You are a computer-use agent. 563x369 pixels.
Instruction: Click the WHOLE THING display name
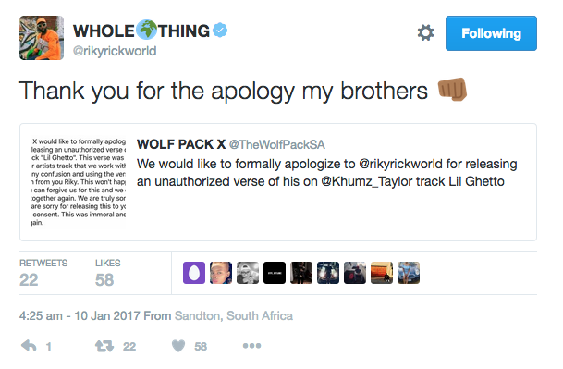click(141, 31)
